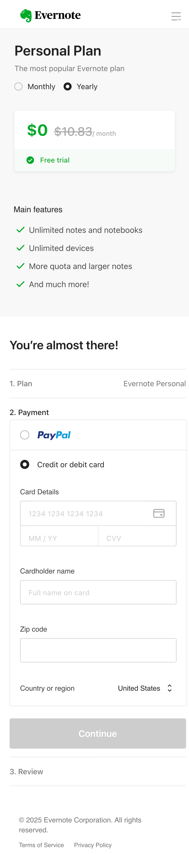
Task: Open the Terms of Service link
Action: pos(41,844)
